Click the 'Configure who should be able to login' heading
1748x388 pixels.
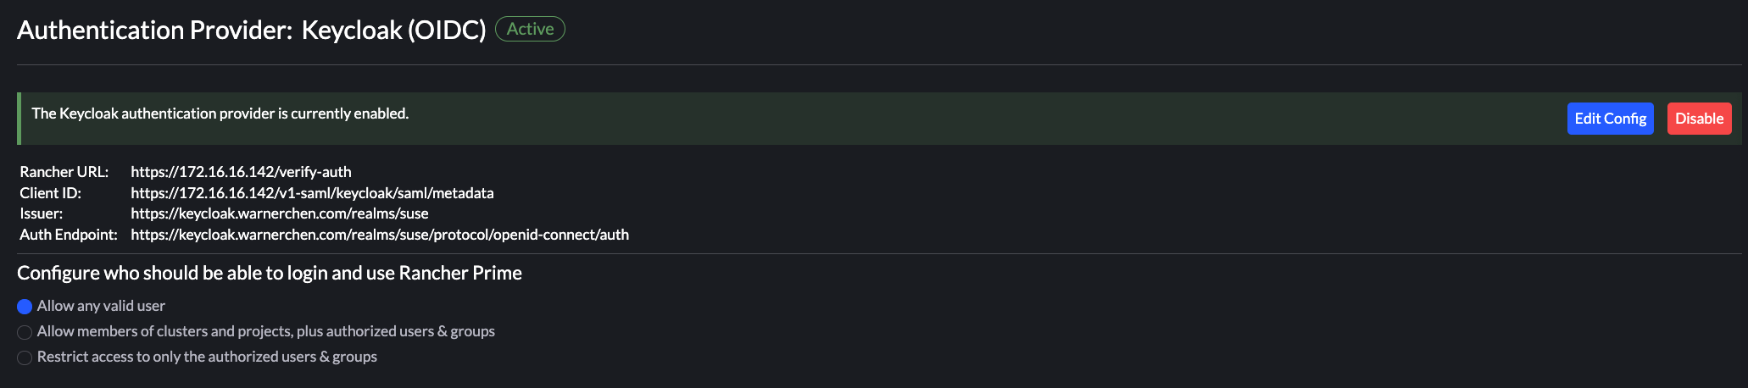tap(270, 273)
